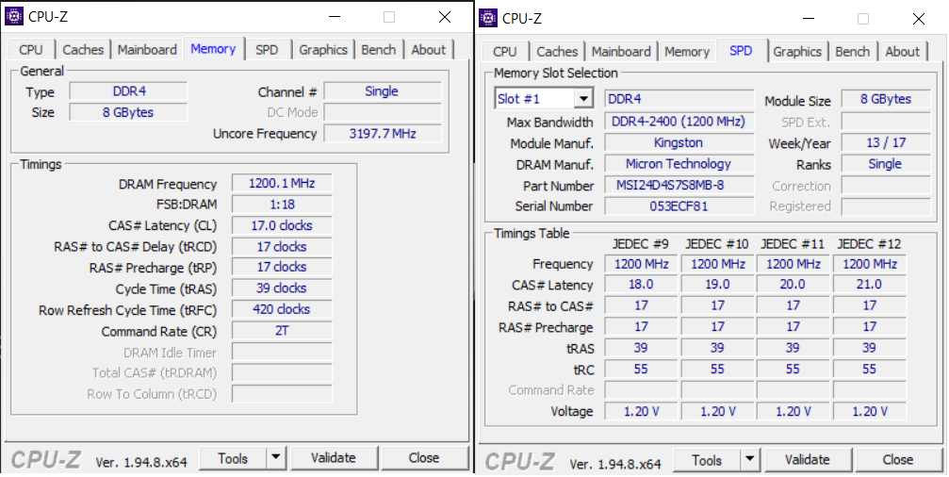Close left CPU-Z window with X
Screen dimensions: 949x477
click(x=445, y=17)
